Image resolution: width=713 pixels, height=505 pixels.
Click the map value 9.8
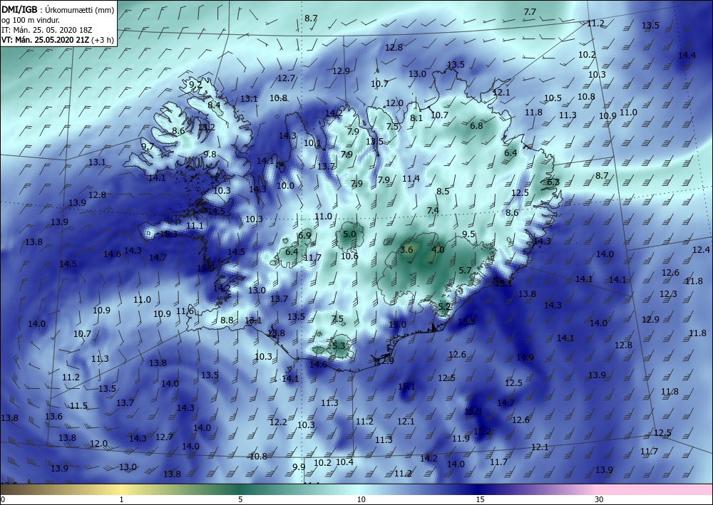pyautogui.click(x=210, y=154)
